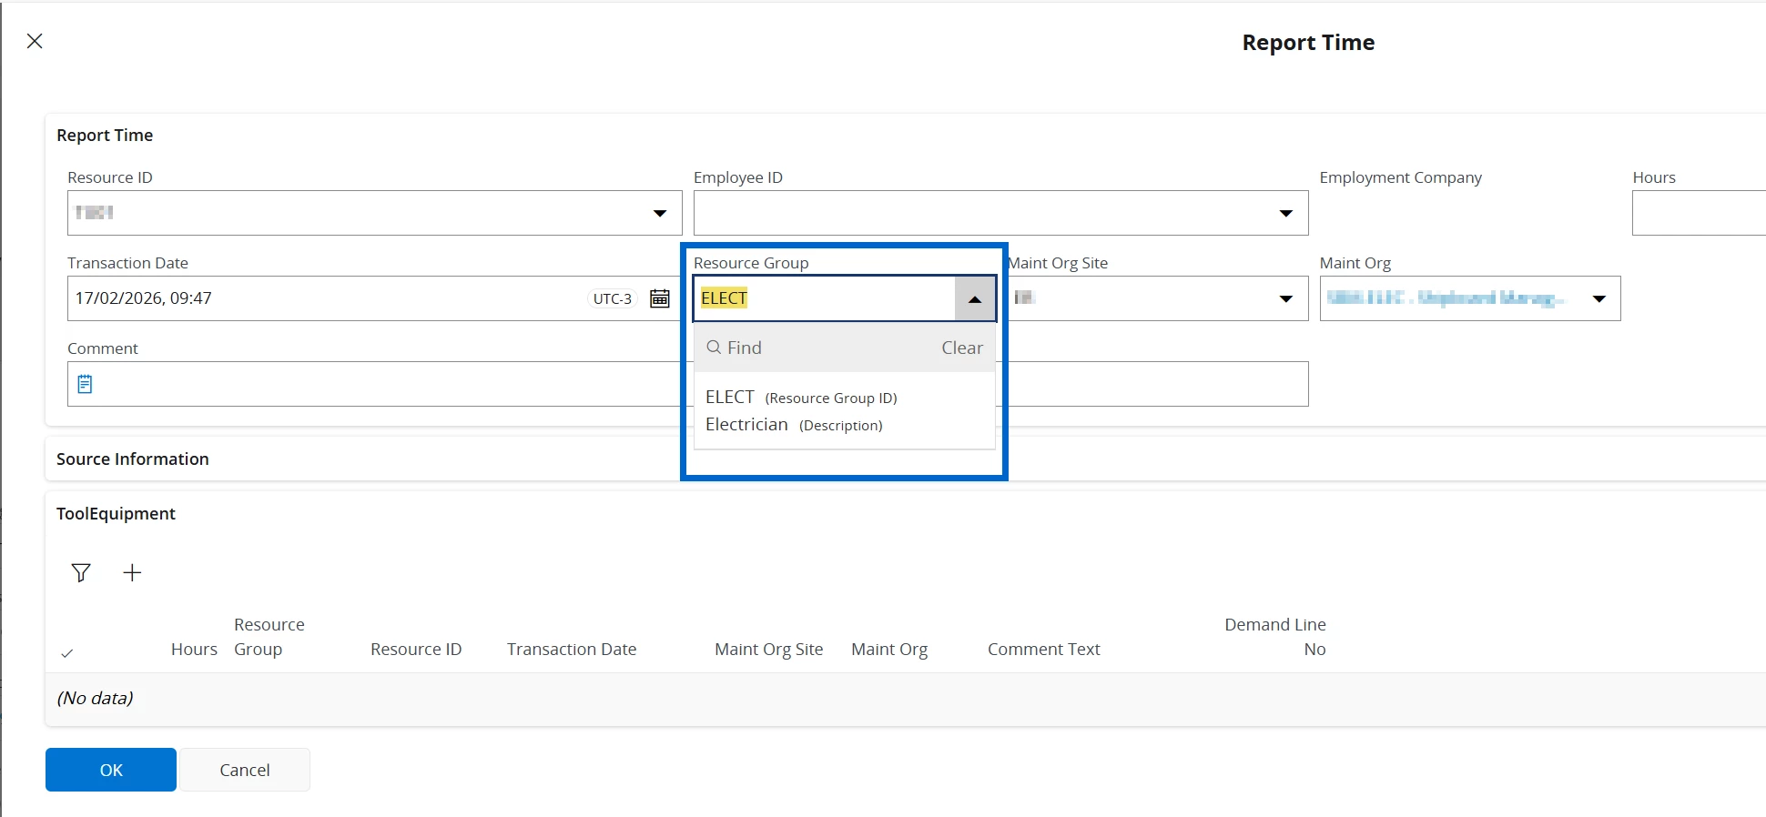
Task: Confirm with the OK button
Action: [x=111, y=770]
